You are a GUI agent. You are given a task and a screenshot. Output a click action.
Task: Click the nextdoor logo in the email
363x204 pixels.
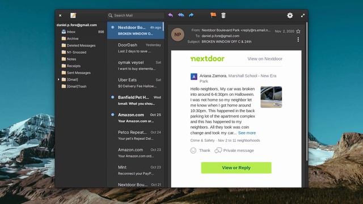(208, 59)
